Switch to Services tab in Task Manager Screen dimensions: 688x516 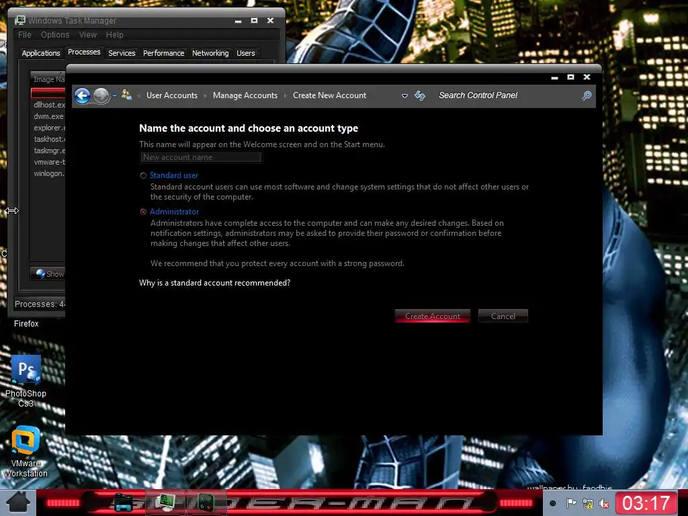point(122,53)
